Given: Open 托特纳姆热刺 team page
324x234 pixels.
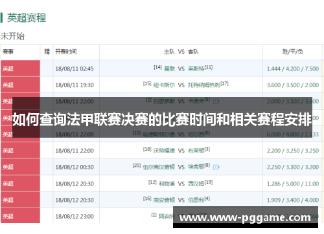Looking at the screenshot, I should pyautogui.click(x=204, y=85).
